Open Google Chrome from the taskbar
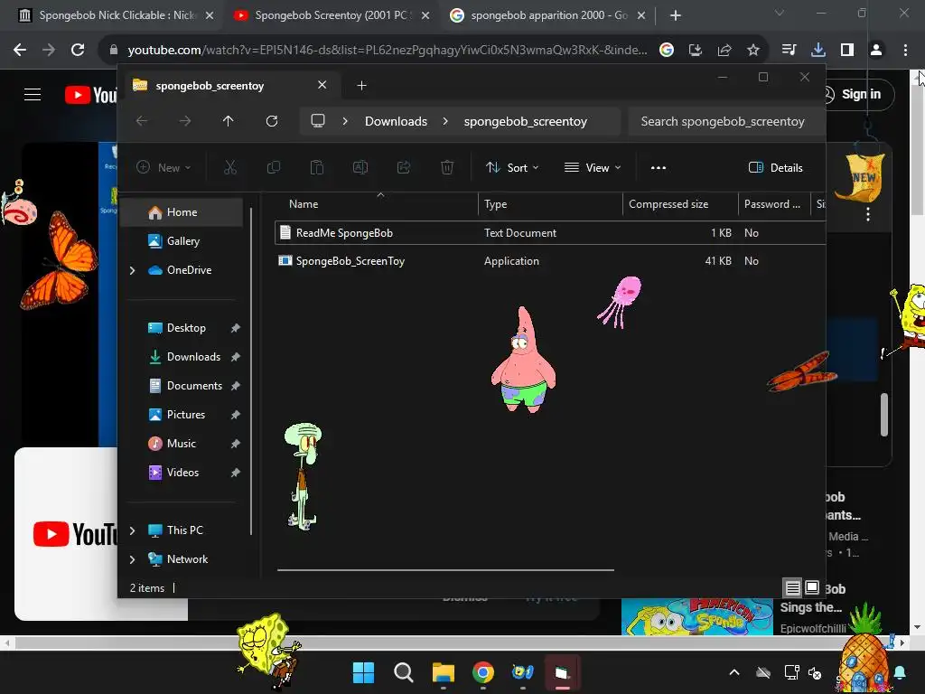 coord(483,672)
